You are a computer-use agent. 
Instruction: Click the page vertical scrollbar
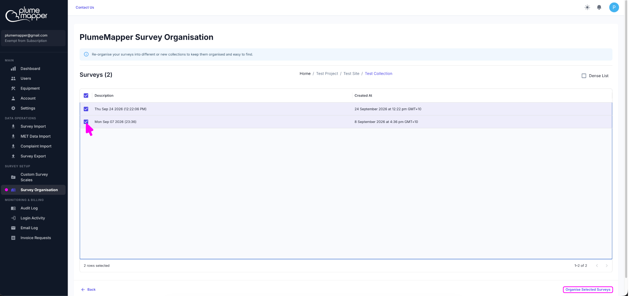(x=626, y=139)
